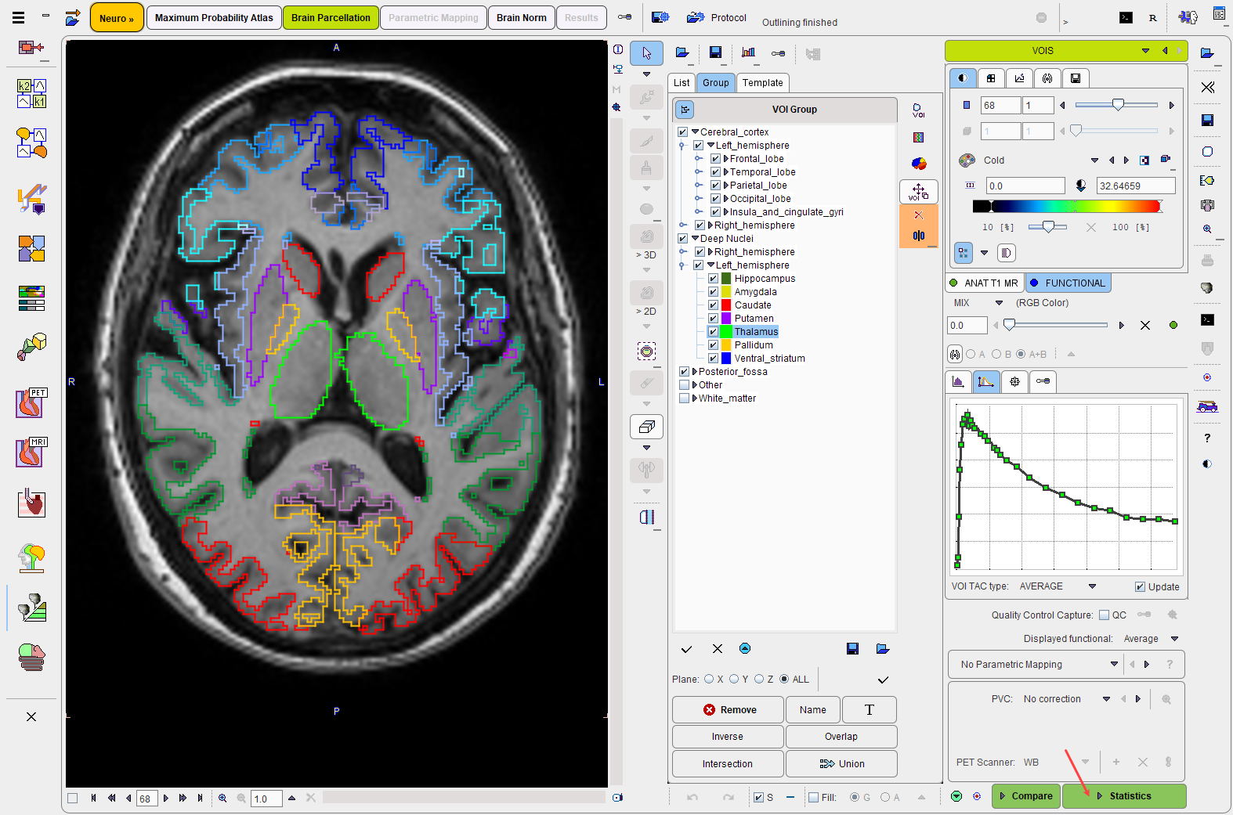Click the Statistics button
Viewport: 1233px width, 815px height.
[1124, 796]
